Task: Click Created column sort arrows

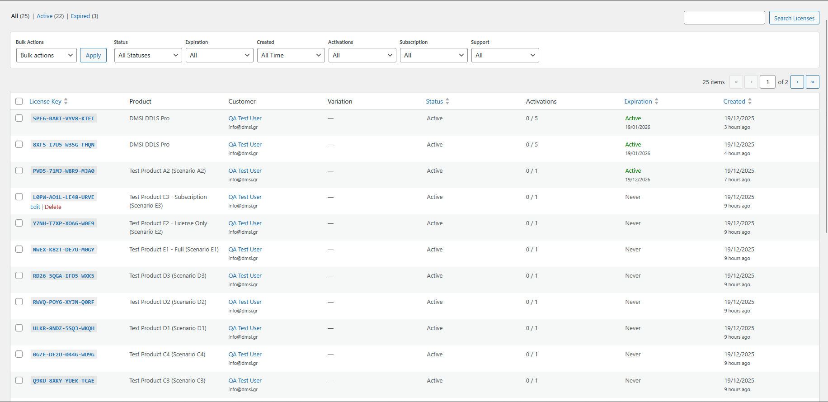Action: tap(750, 101)
